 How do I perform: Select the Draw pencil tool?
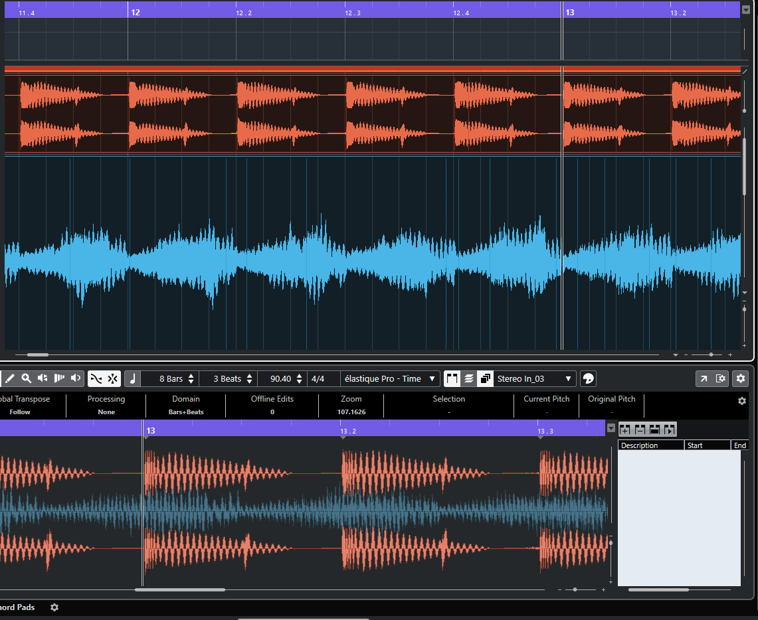(x=10, y=378)
